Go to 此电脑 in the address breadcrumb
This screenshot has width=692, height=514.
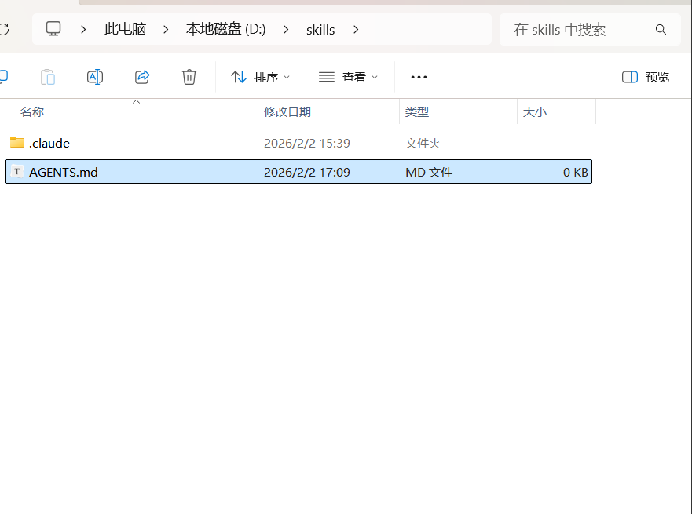click(126, 30)
